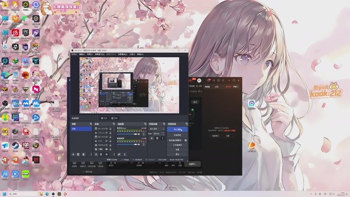The image size is (350, 197).
Task: Remove transition using Scene Transitions trash icon
Action: pyautogui.click(x=157, y=138)
